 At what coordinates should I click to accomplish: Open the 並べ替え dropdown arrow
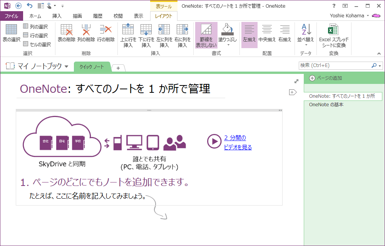click(x=306, y=45)
